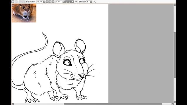Click the Undo arrow icon
This screenshot has height=105, width=187.
(x=13, y=2)
